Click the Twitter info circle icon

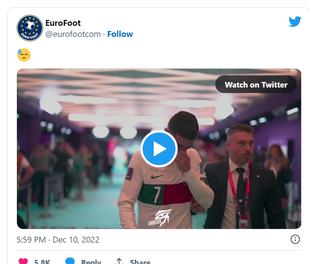tap(295, 239)
